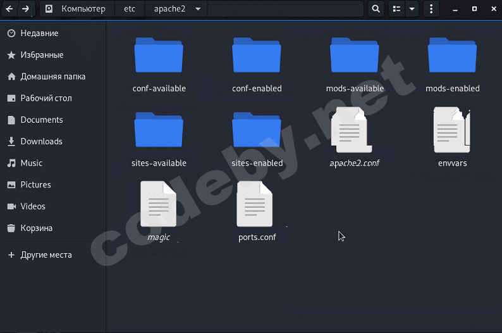
Task: Click the search magnifier icon
Action: [376, 9]
